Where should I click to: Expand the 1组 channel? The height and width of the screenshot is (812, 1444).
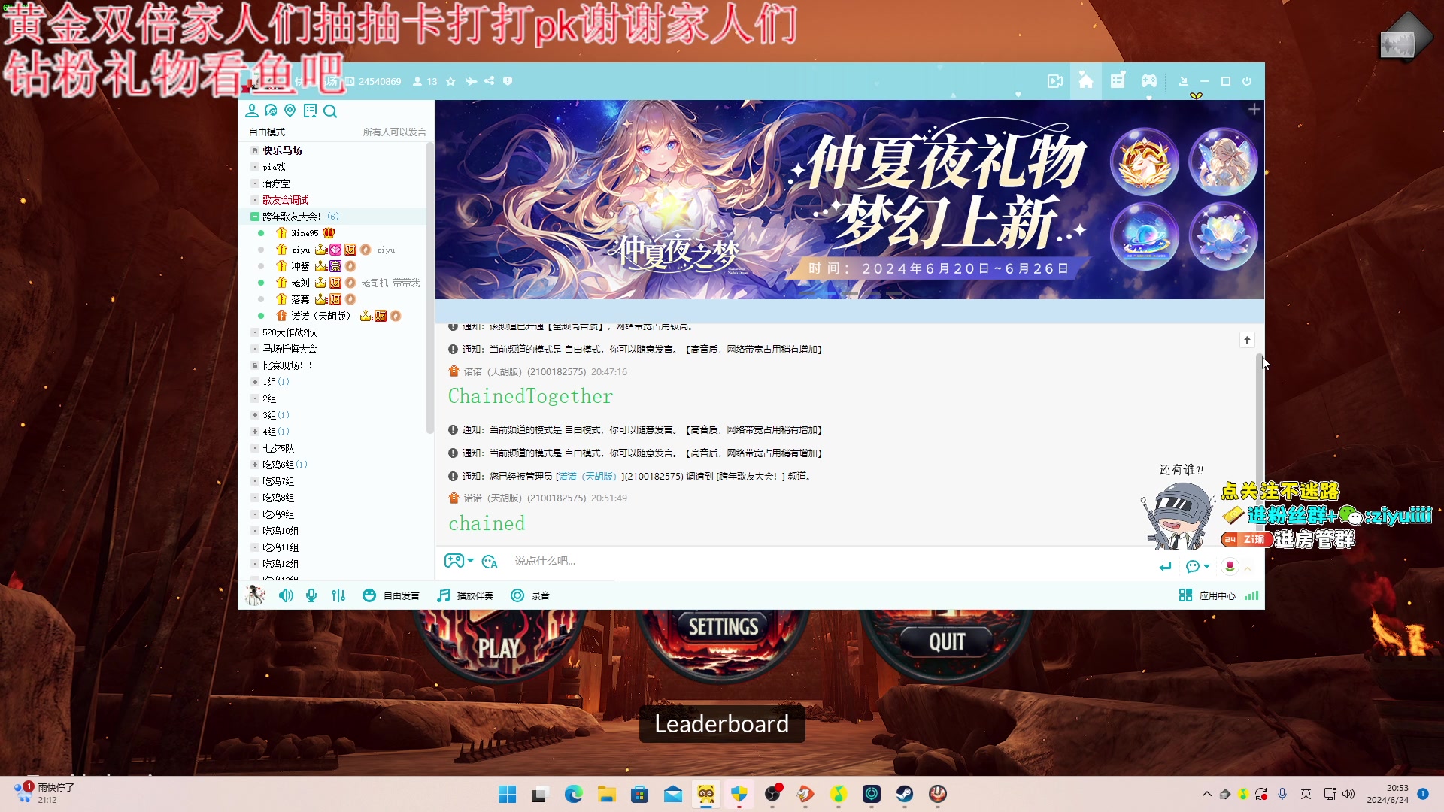[255, 382]
